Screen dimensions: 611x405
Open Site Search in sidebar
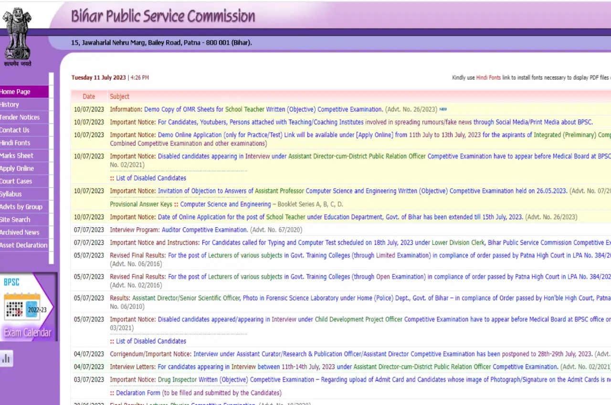click(24, 220)
